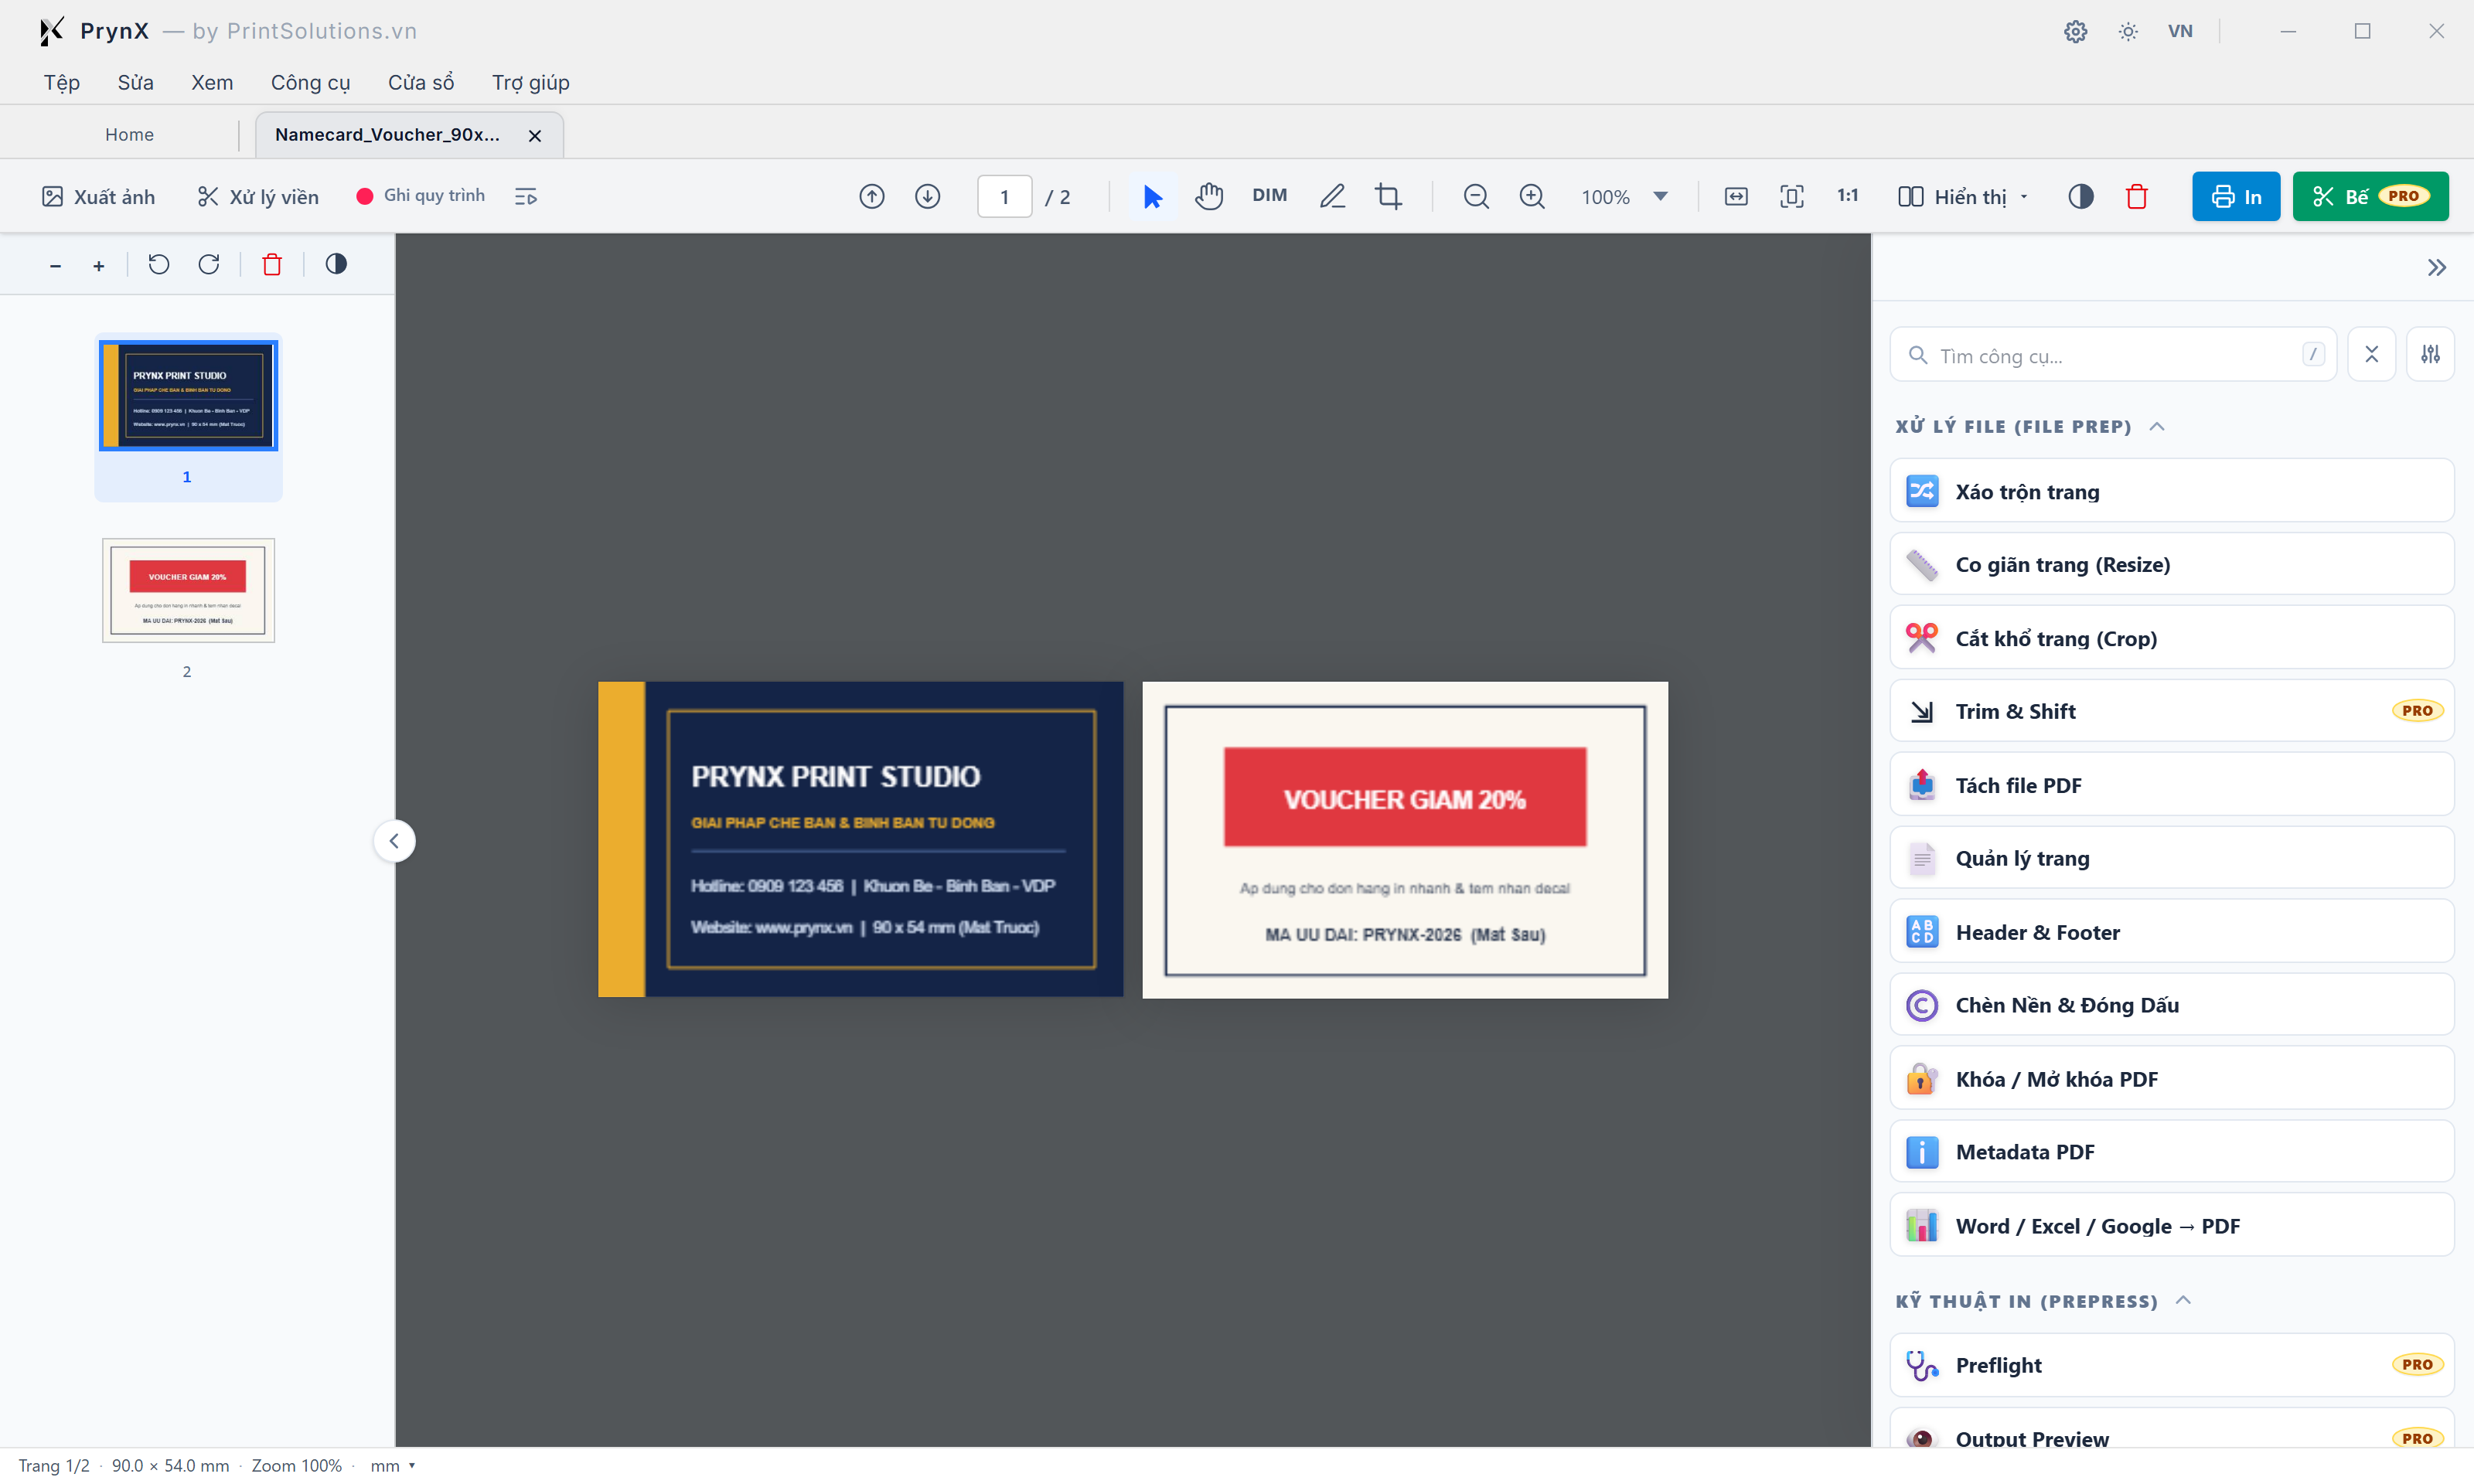Fit page to width icon
The image size is (2474, 1484).
[x=1736, y=197]
